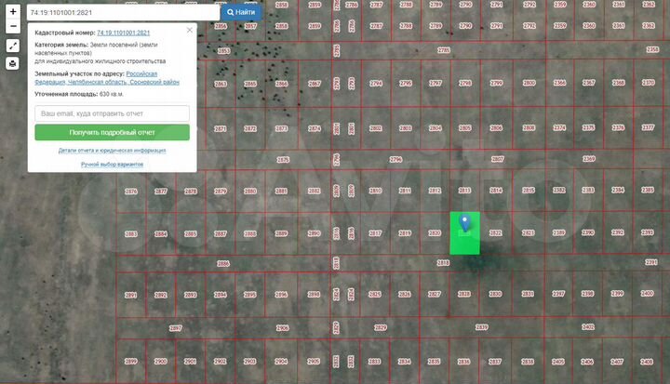Select parcel 2822 on the map
This screenshot has width=670, height=384.
pos(496,232)
